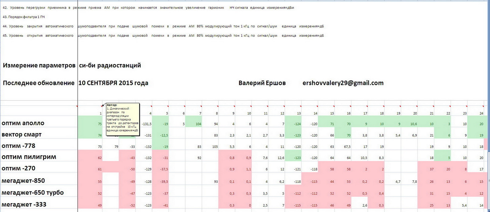Click the email ershovvalery29@gmail.com
Image resolution: width=490 pixels, height=212 pixels.
click(x=343, y=83)
